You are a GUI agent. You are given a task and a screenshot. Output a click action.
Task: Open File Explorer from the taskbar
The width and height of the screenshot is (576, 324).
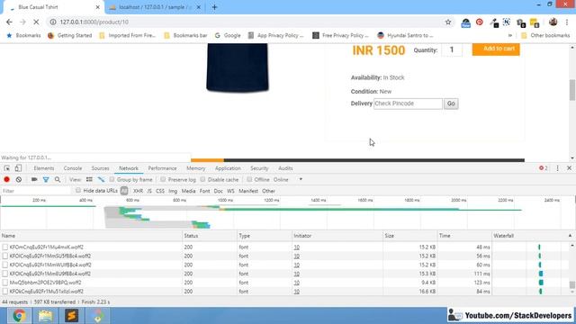point(45,316)
